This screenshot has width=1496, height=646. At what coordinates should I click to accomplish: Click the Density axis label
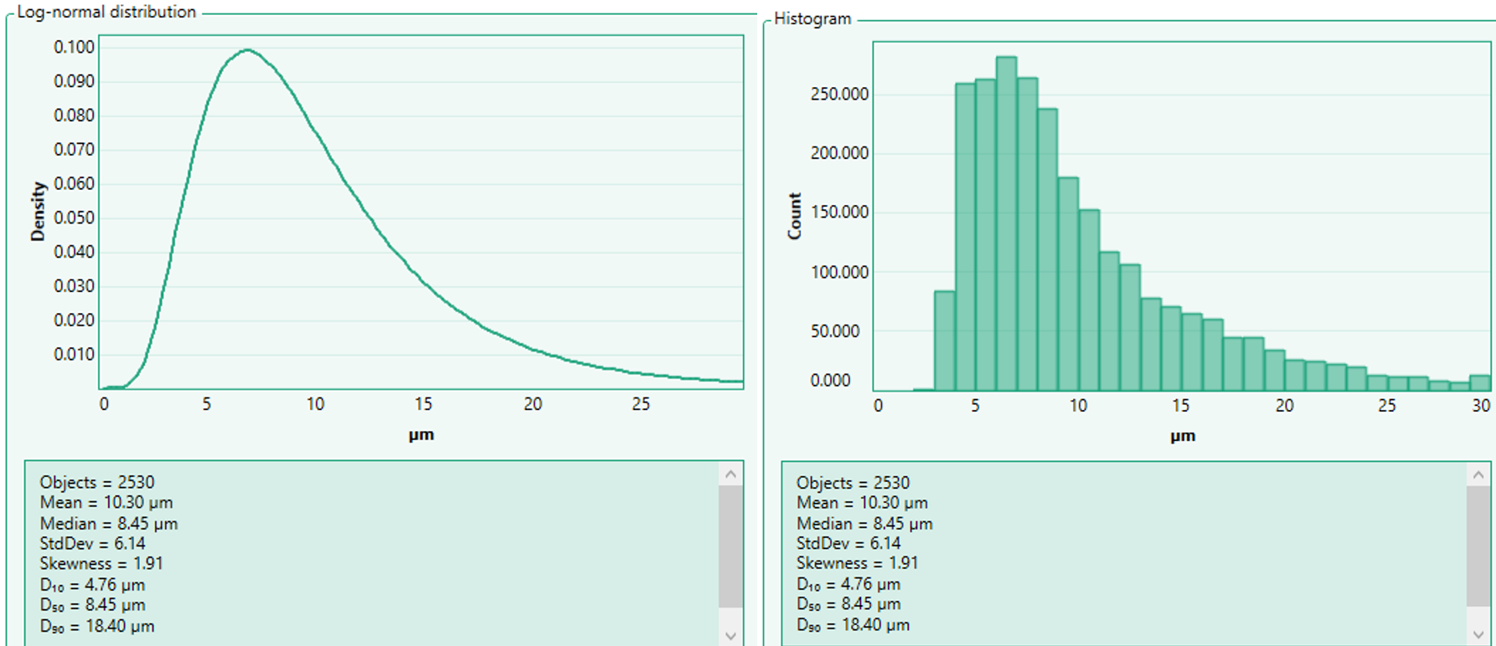pos(38,212)
